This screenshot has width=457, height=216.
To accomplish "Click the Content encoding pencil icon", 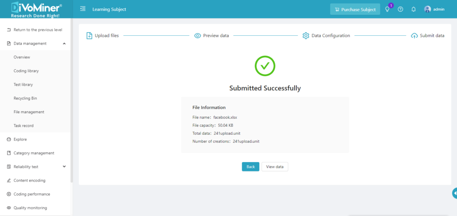I will click(8, 180).
